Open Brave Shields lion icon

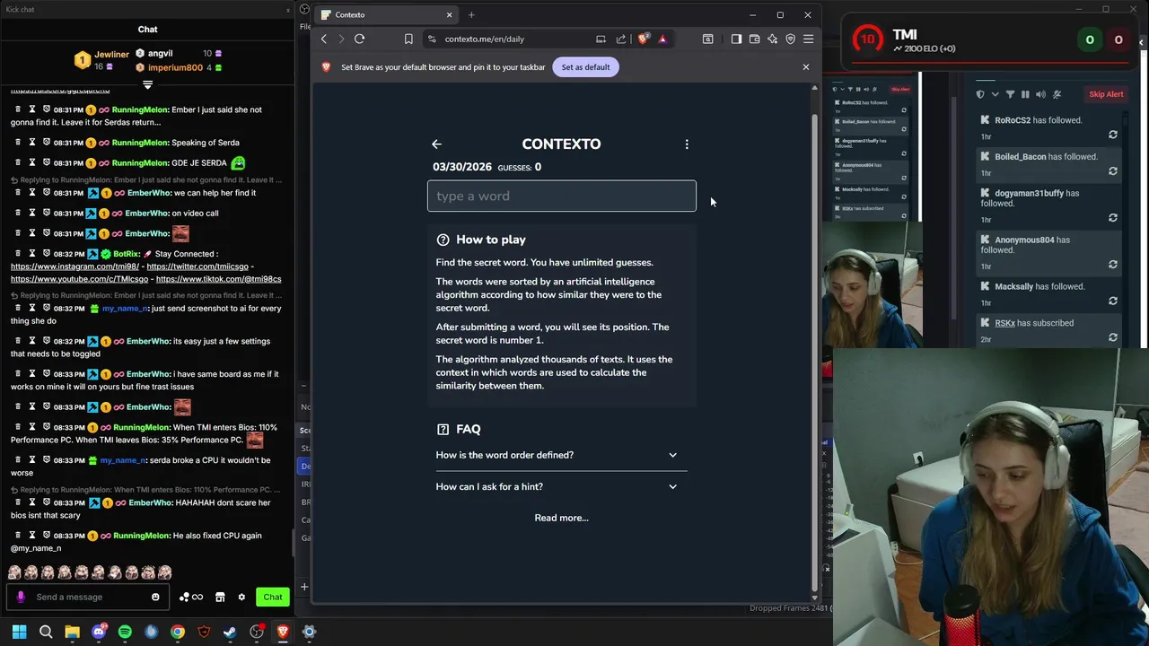click(x=643, y=39)
